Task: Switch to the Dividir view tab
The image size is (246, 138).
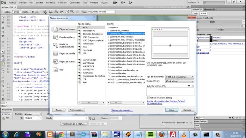Action: point(16,12)
